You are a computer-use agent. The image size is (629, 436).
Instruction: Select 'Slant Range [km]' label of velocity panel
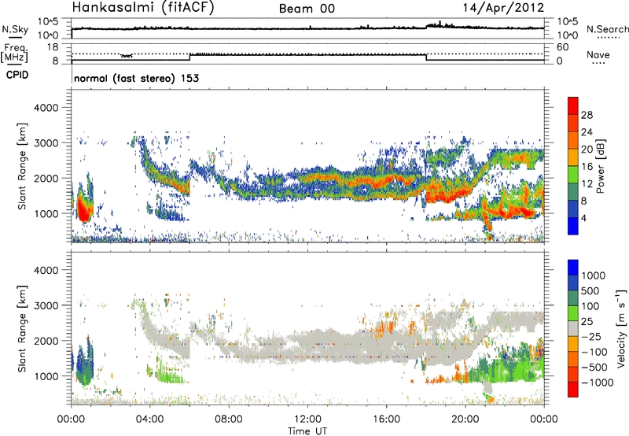pyautogui.click(x=22, y=328)
